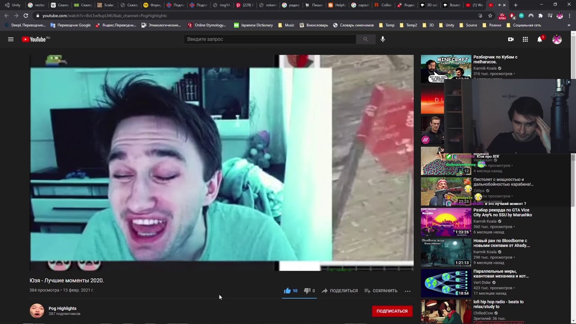
Task: Open the Japanese Dictionary bookmark
Action: click(x=253, y=25)
